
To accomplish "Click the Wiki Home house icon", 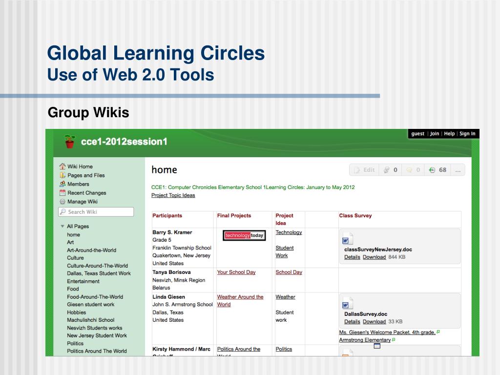I will point(62,167).
